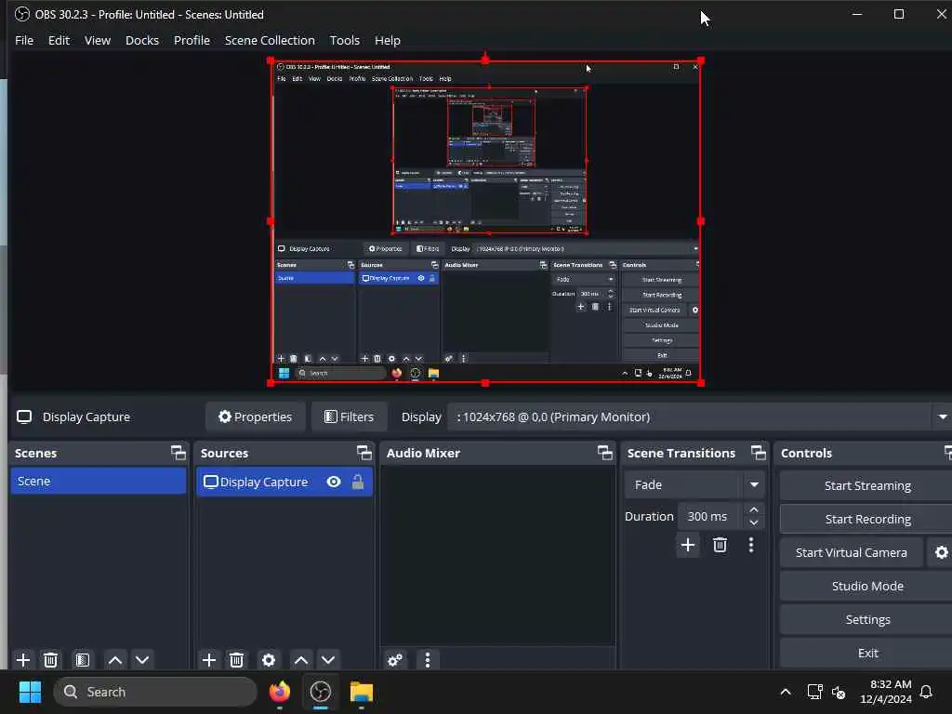Image resolution: width=952 pixels, height=714 pixels.
Task: Click the Exit button
Action: point(867,653)
